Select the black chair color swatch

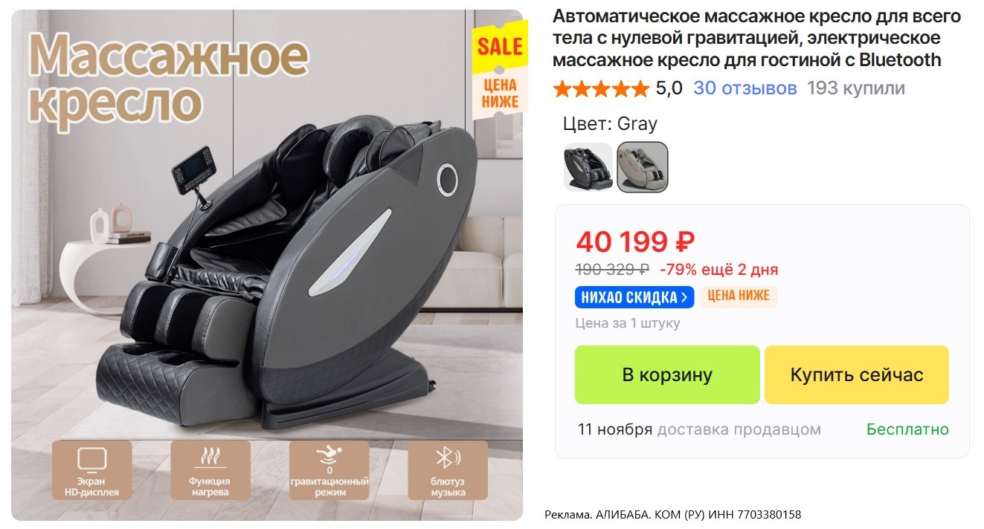click(588, 167)
